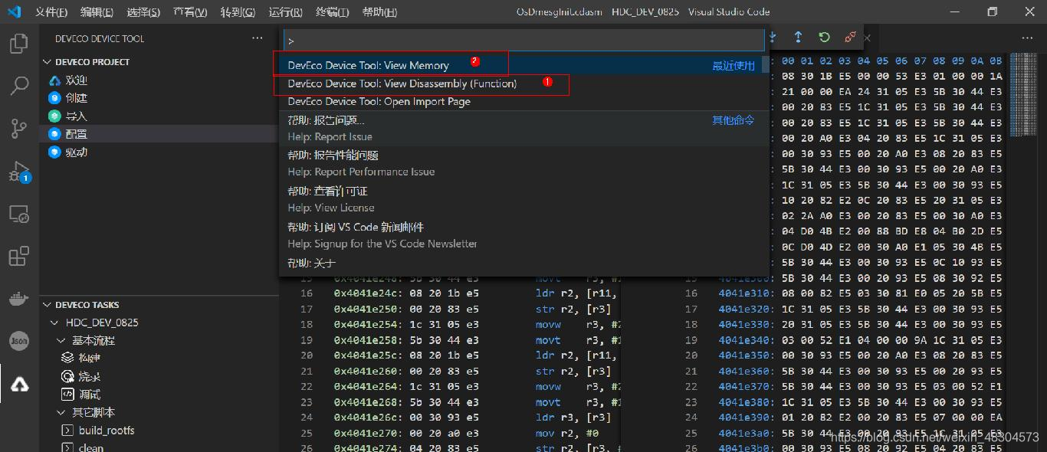Image resolution: width=1047 pixels, height=452 pixels.
Task: Click the green restart debug icon
Action: [x=824, y=37]
